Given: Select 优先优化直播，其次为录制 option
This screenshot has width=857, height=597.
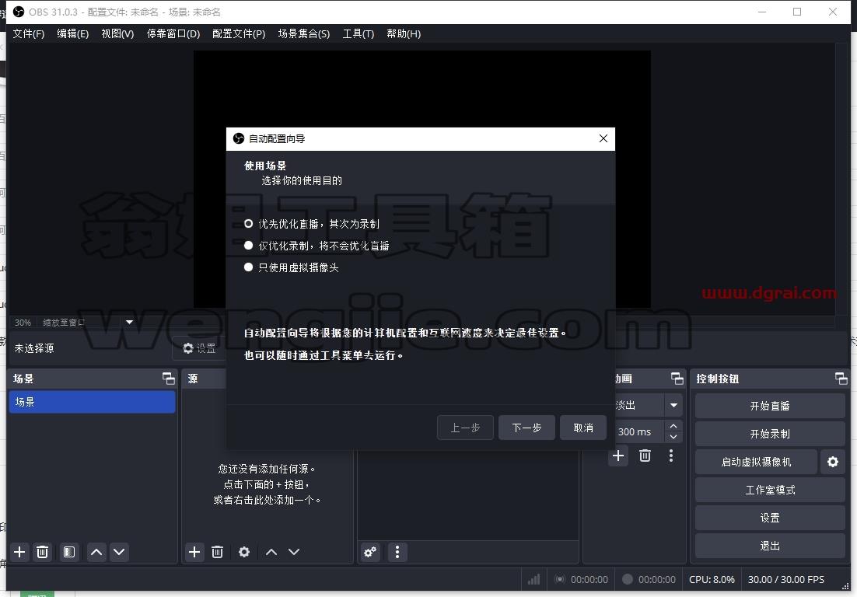Looking at the screenshot, I should click(x=312, y=223).
